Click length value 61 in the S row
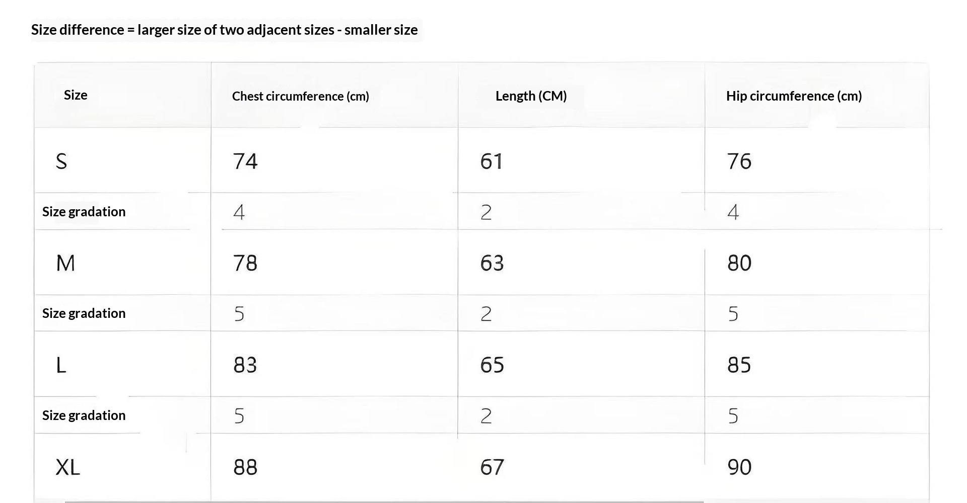This screenshot has width=967, height=503. (492, 161)
